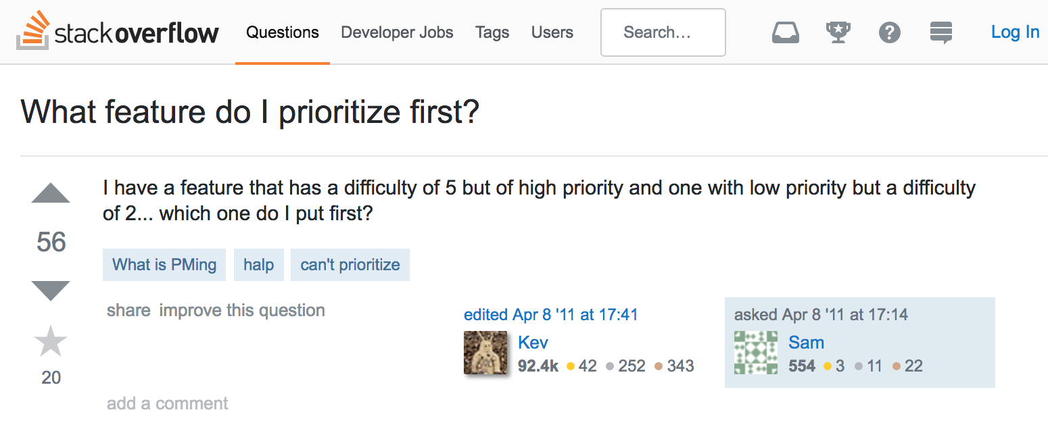1048x431 pixels.
Task: Select the "can't prioritize" tag
Action: [350, 265]
